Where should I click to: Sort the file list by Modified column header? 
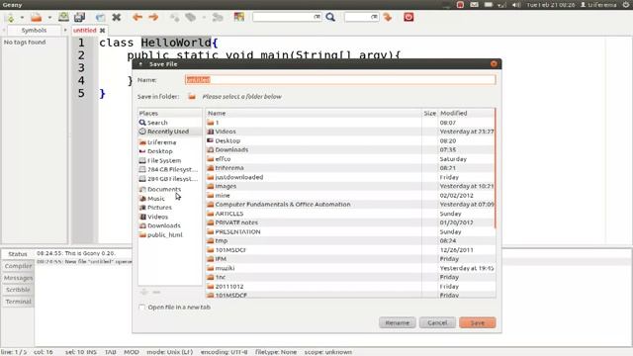(466, 113)
